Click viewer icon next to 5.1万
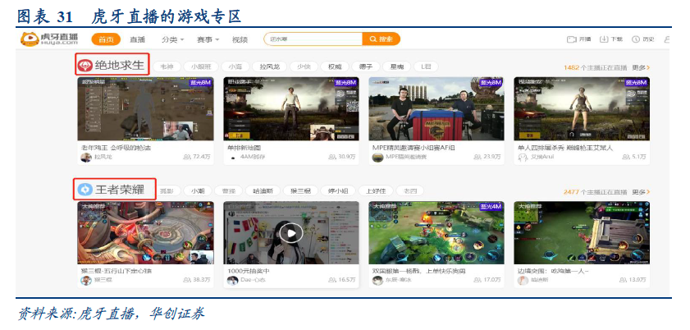Image resolution: width=690 pixels, height=330 pixels. point(626,157)
